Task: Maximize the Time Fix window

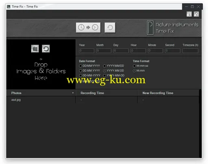Action: 192,6
